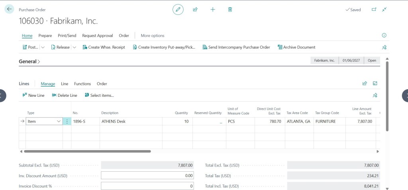Viewport: 408px width, 190px height.
Task: Click the Archive Document button
Action: pos(296,47)
